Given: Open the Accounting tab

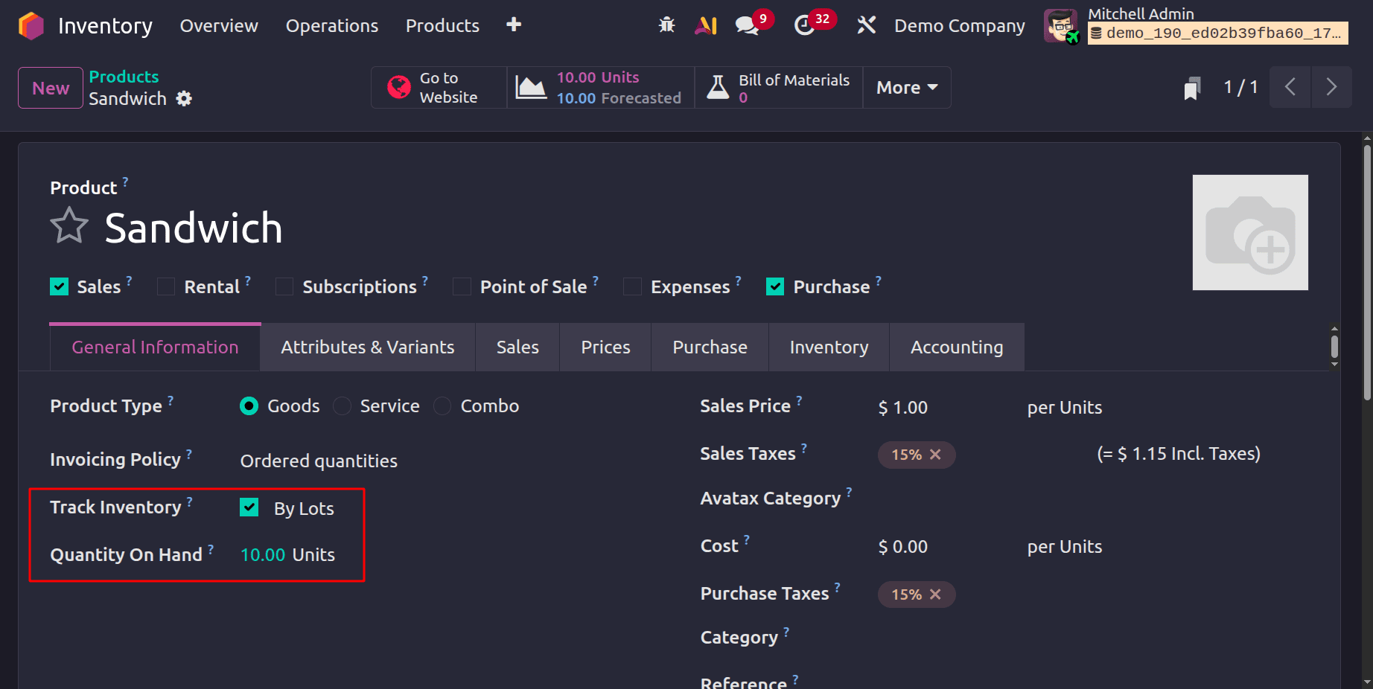Looking at the screenshot, I should [x=956, y=347].
